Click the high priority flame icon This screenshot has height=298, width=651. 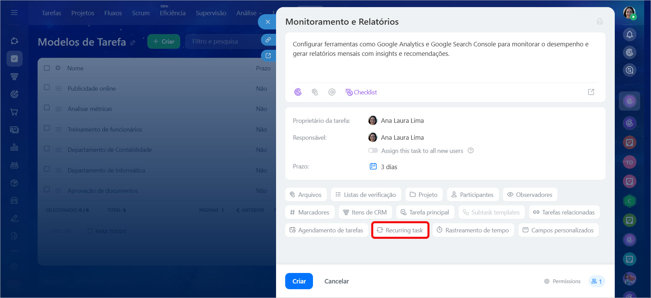(600, 22)
